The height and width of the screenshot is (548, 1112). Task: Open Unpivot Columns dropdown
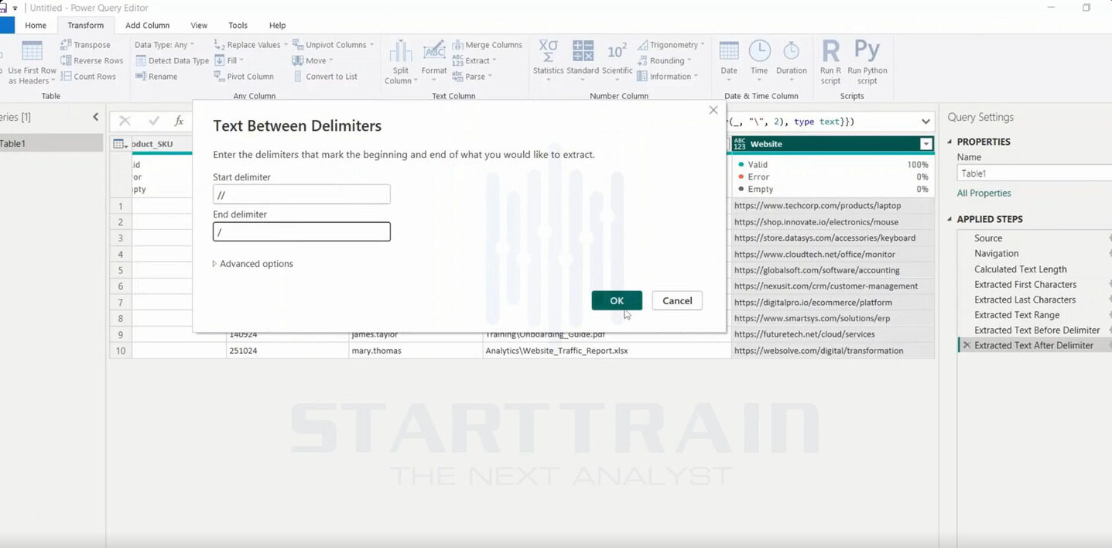point(333,45)
